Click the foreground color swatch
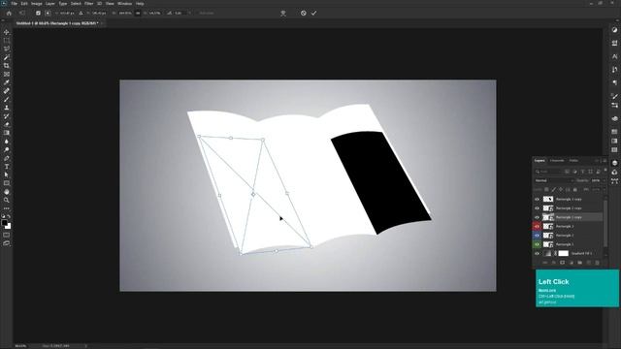 click(x=4, y=223)
